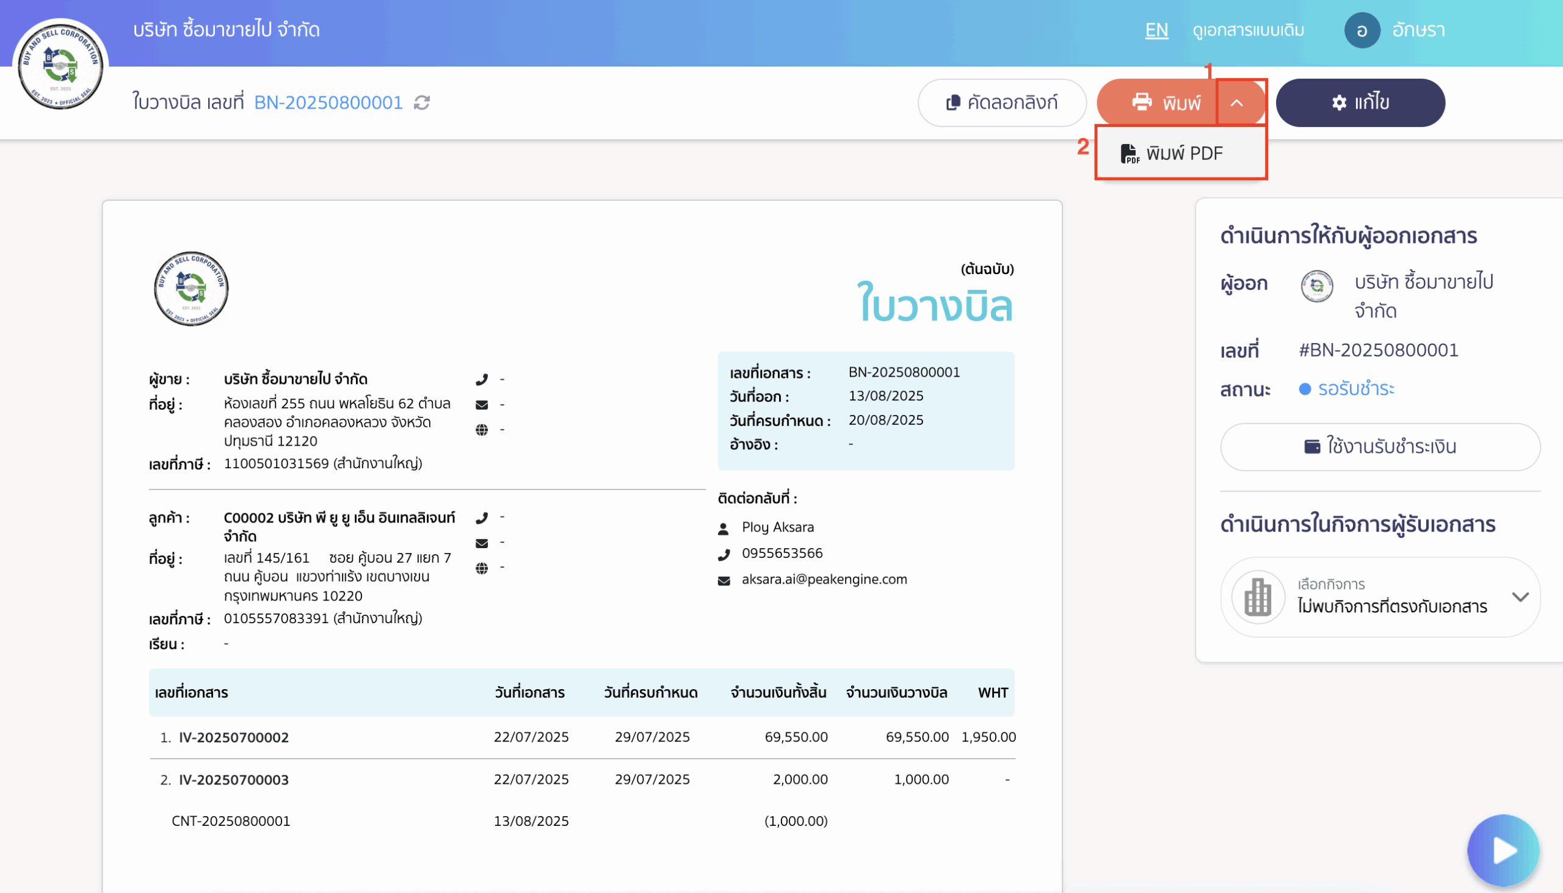Screen dimensions: 1563x893
Task: Click the blue play button icon
Action: click(1503, 851)
